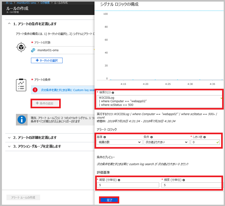Click ターゲットの選択 button
The height and width of the screenshot is (206, 225).
coord(47,60)
